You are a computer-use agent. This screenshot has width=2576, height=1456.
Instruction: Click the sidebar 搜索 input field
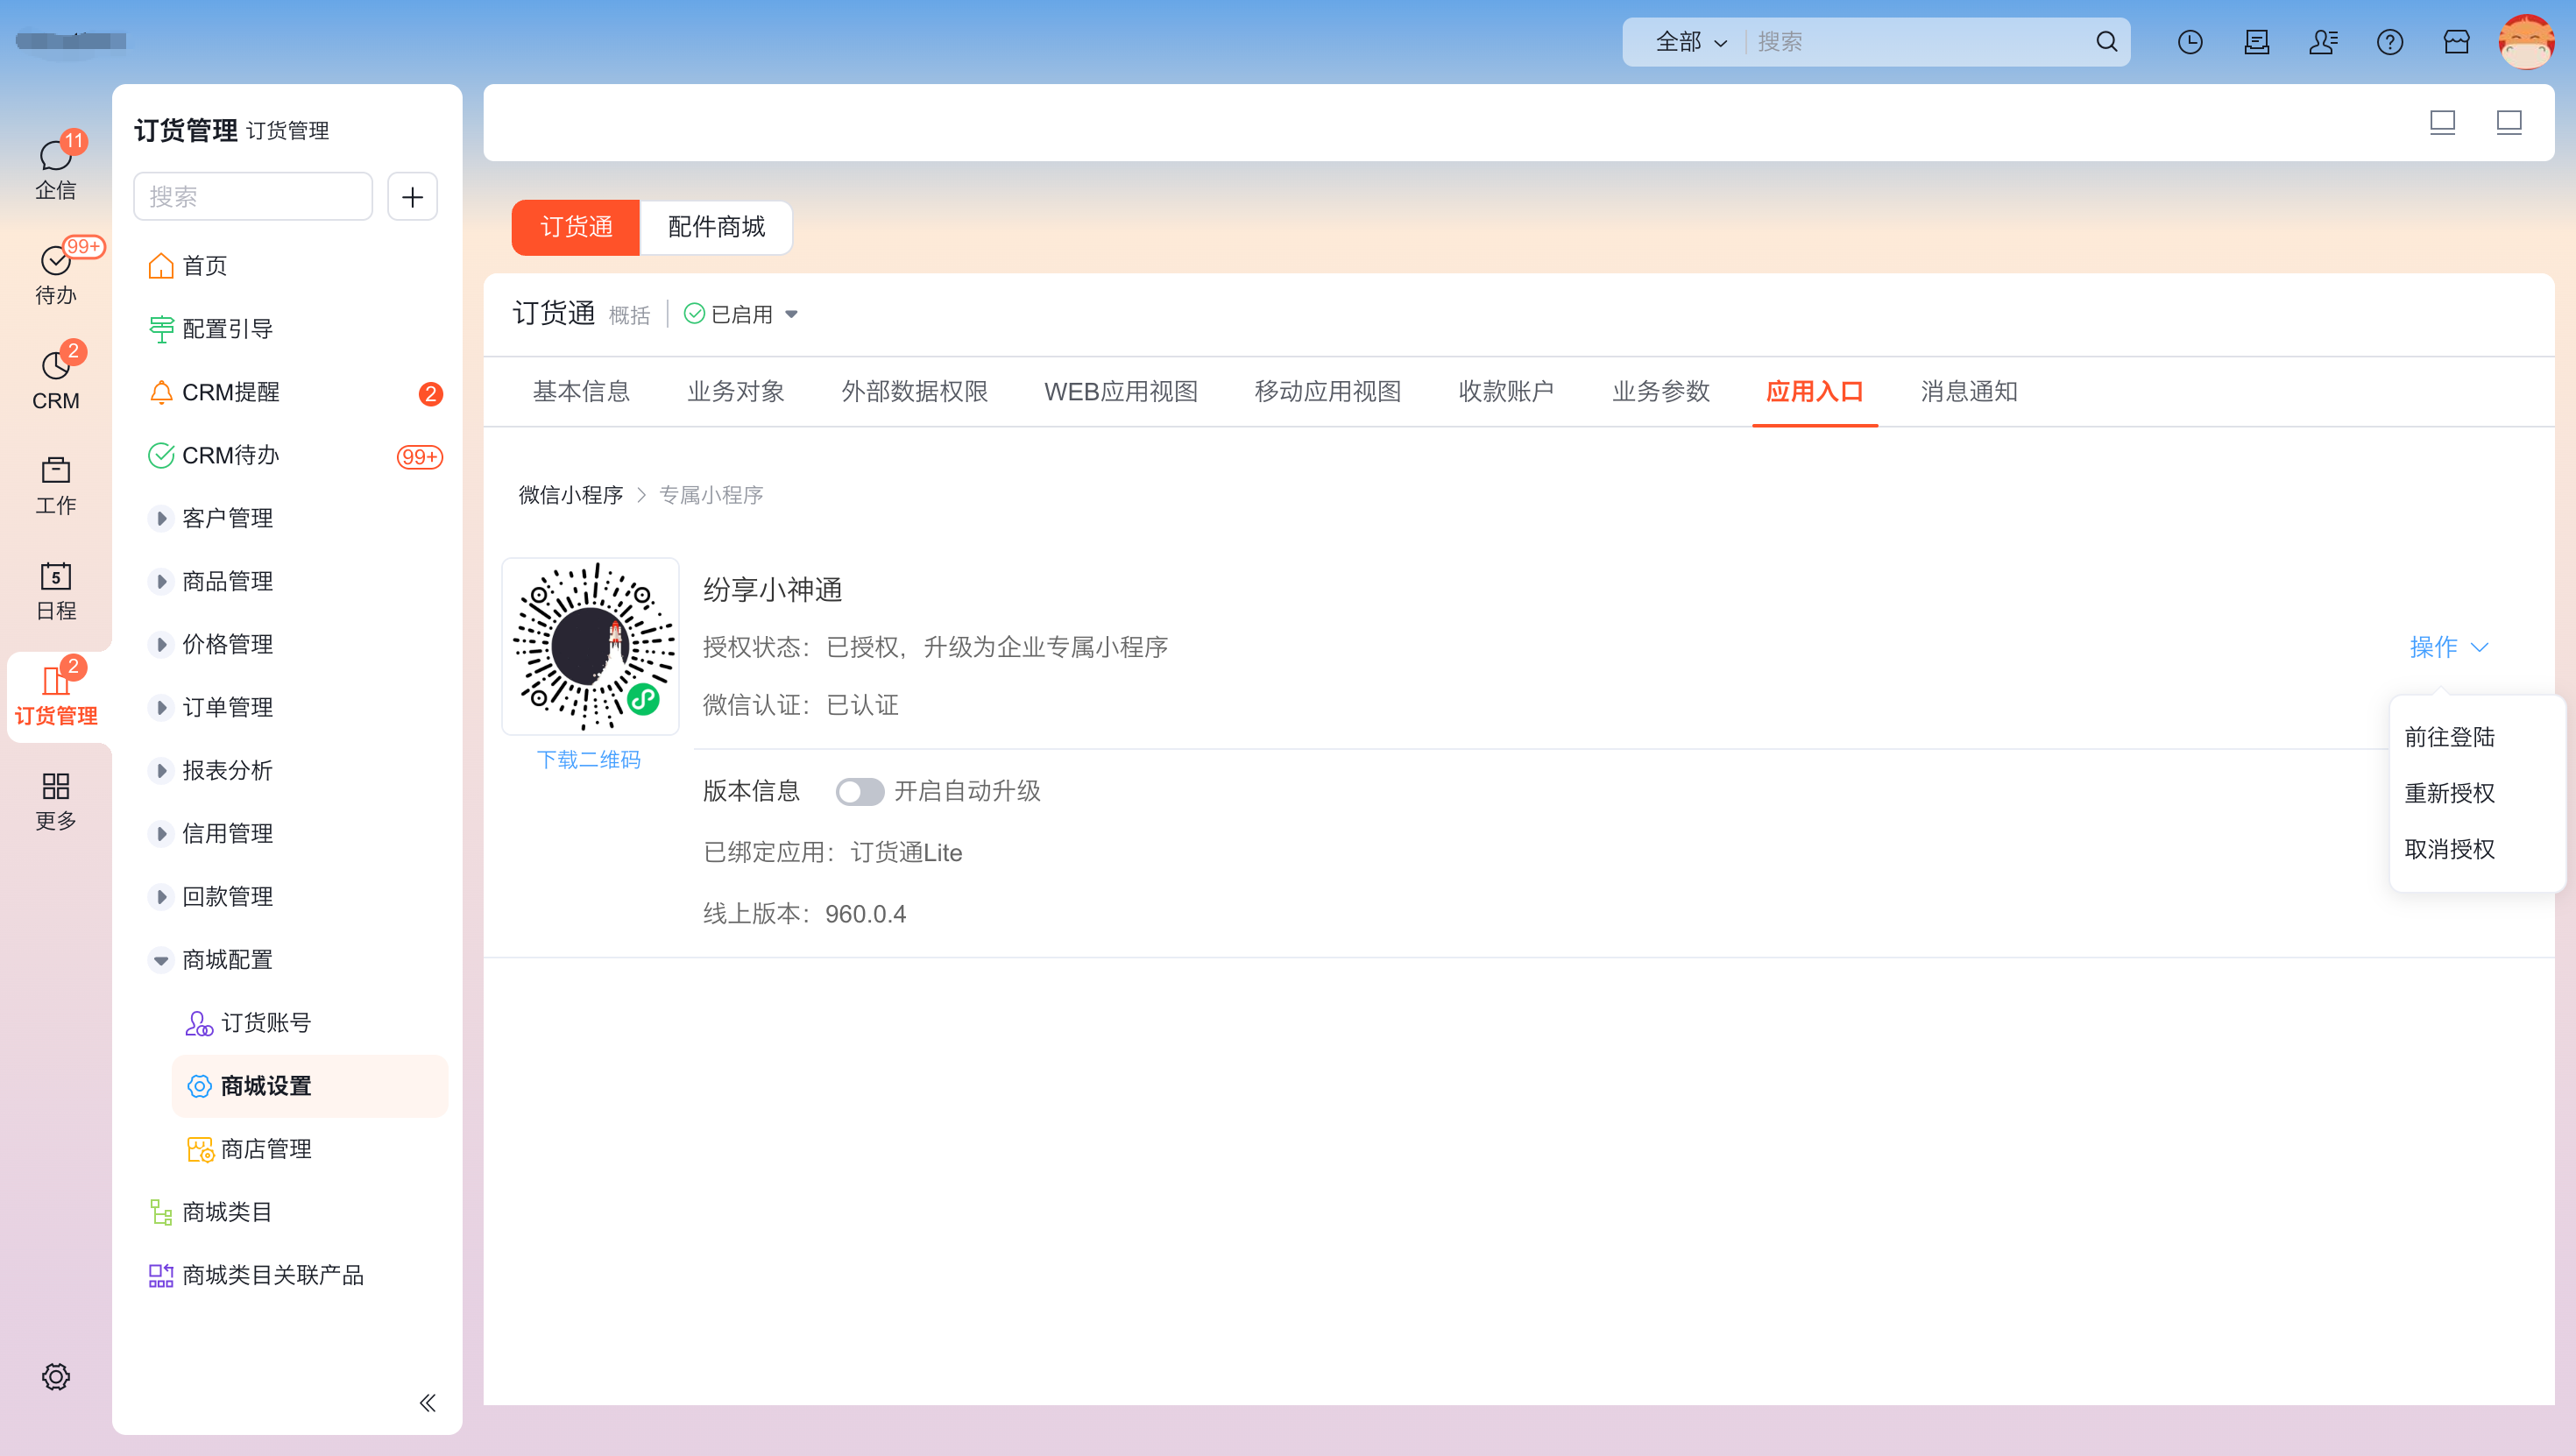point(252,197)
